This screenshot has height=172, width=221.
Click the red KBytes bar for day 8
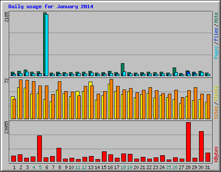coord(59,155)
